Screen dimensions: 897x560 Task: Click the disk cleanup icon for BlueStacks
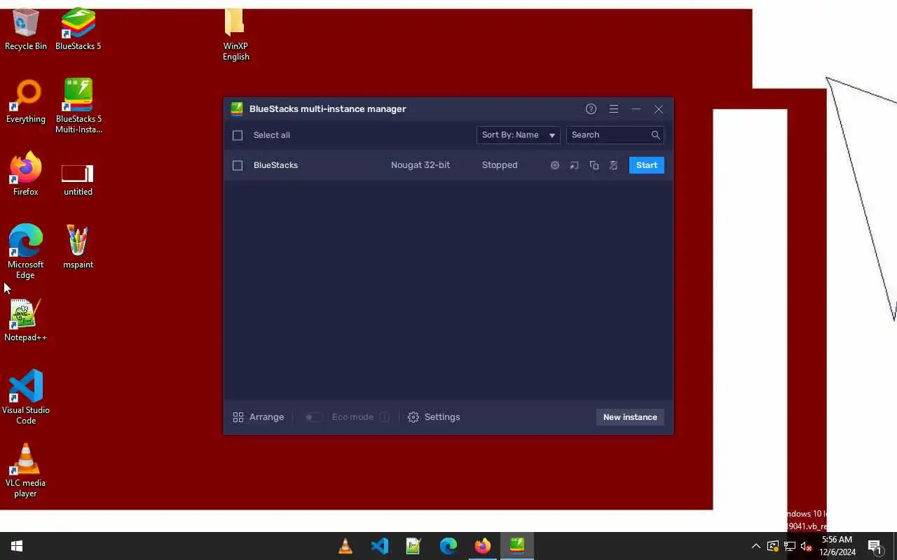point(614,165)
